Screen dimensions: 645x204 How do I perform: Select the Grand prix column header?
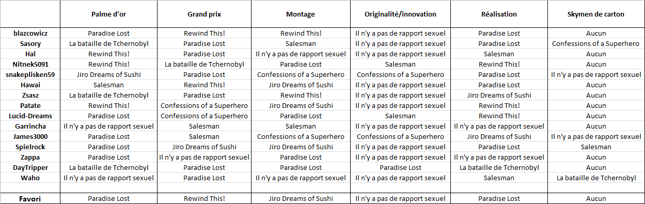pyautogui.click(x=204, y=14)
